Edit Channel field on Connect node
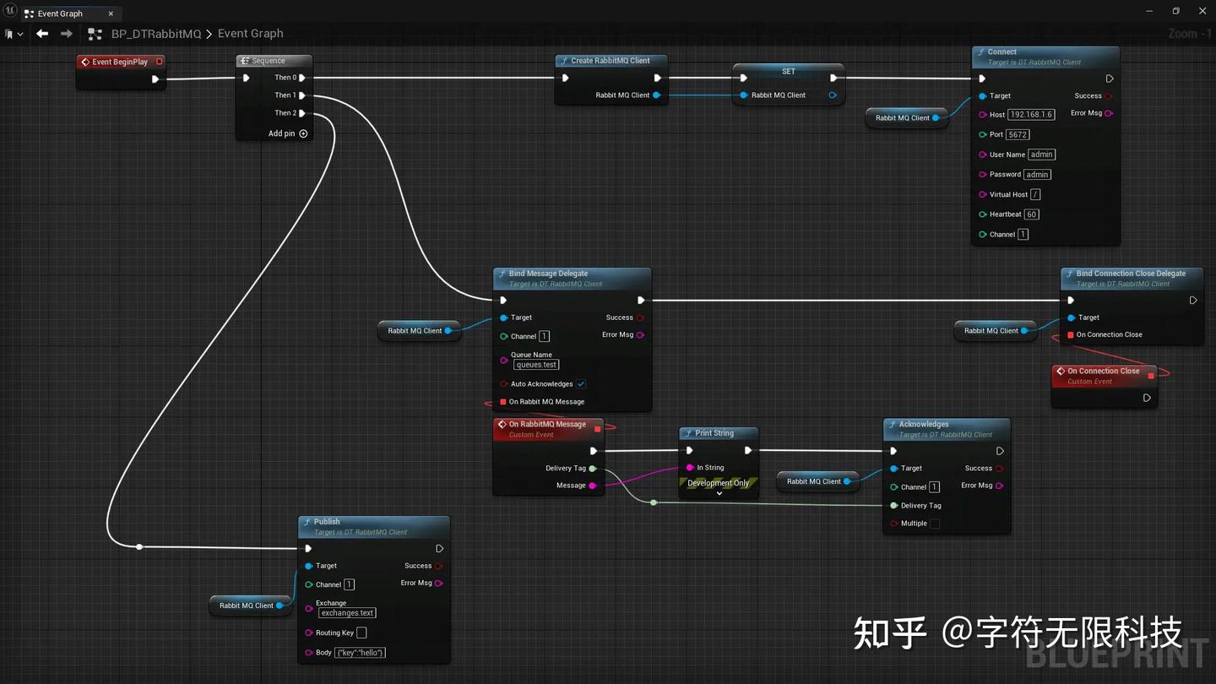The width and height of the screenshot is (1216, 684). pos(1023,235)
